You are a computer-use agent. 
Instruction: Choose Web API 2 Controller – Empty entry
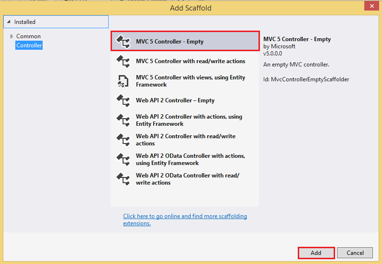coord(175,100)
